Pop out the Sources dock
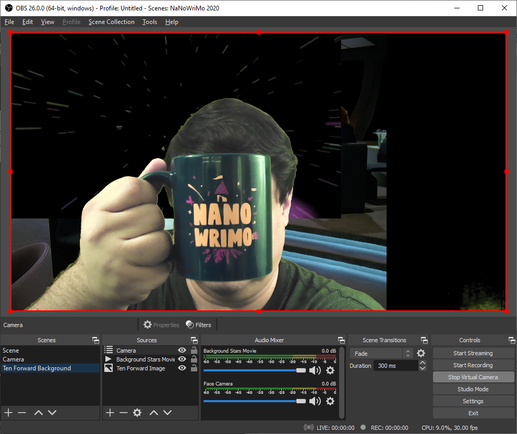 click(x=194, y=340)
